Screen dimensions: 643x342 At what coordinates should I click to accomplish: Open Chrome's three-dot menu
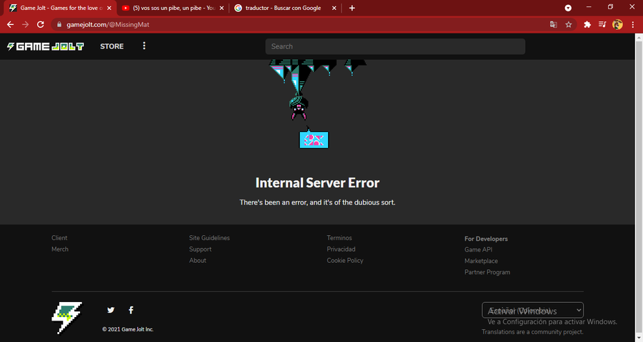(633, 24)
